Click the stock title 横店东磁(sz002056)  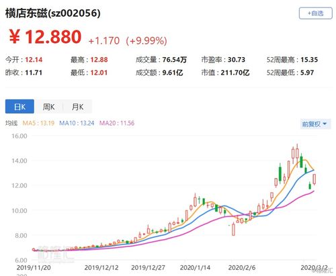[x=53, y=13]
